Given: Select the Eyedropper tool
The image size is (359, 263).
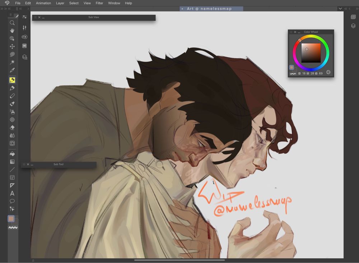Looking at the screenshot, I should [x=12, y=70].
